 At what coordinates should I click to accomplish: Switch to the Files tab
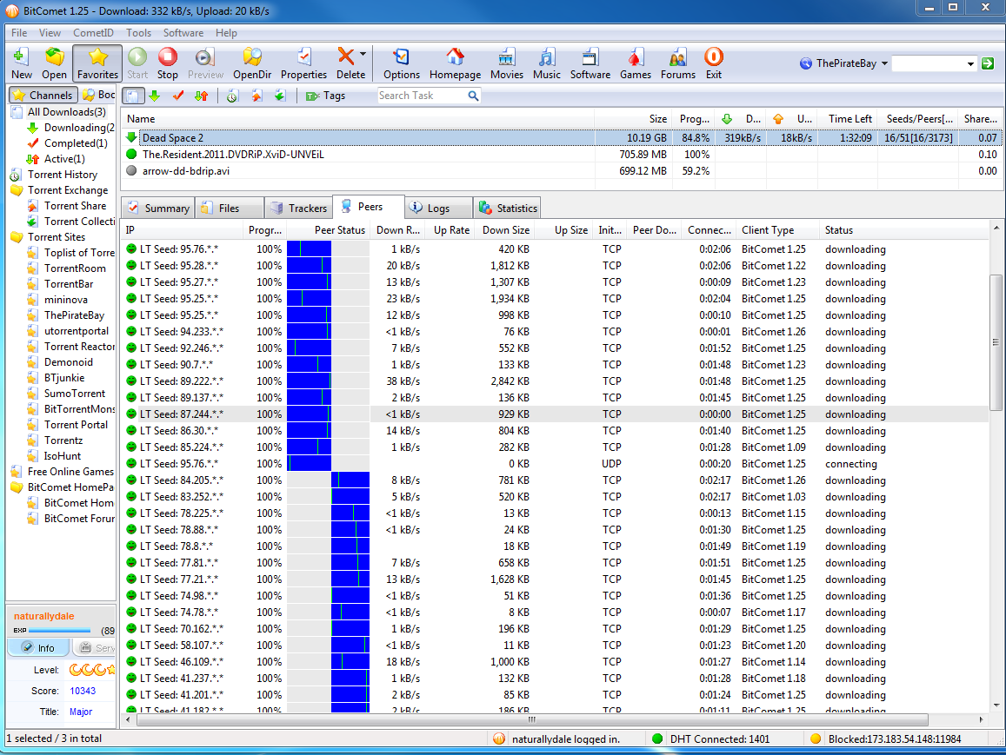[230, 208]
